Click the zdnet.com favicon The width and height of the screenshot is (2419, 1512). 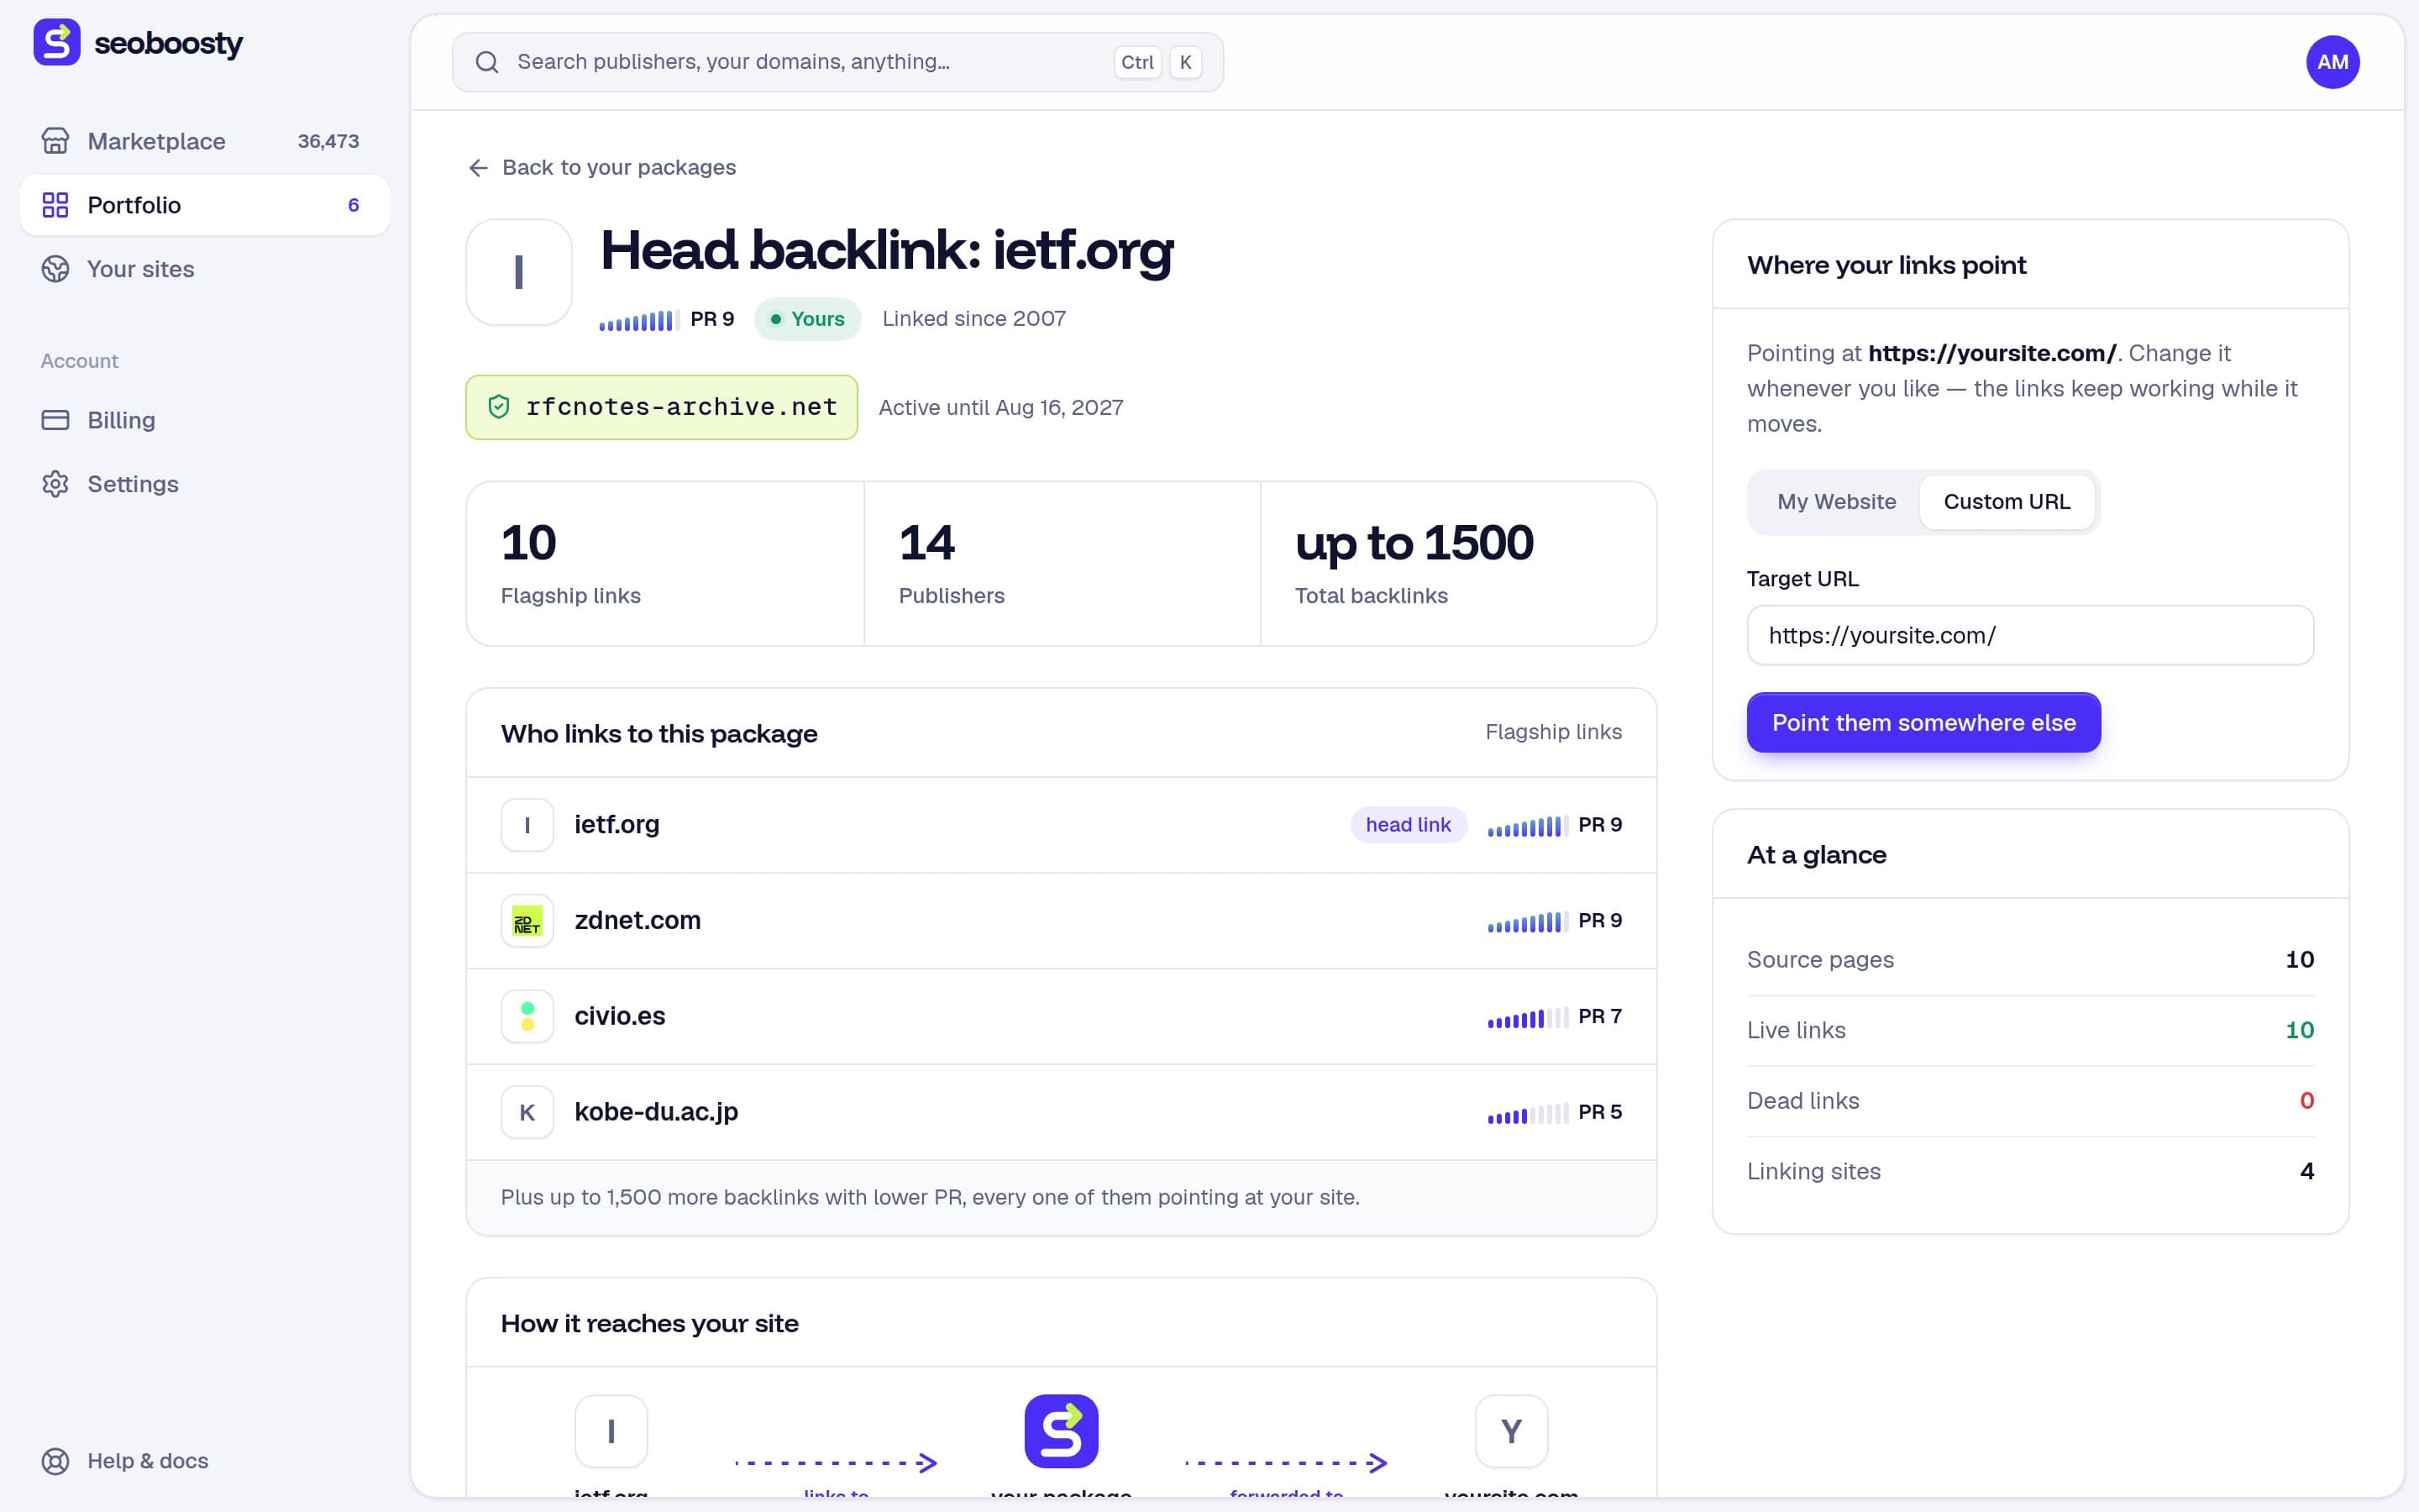(x=527, y=920)
